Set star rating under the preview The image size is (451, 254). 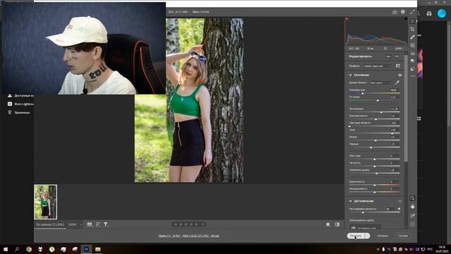[x=186, y=224]
